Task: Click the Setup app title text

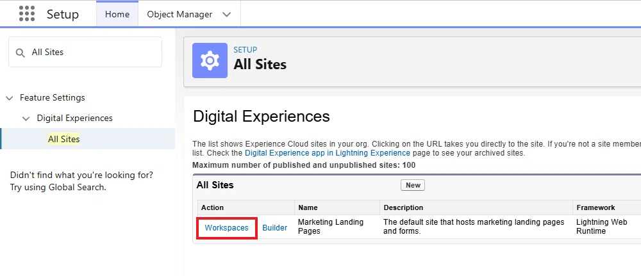Action: point(63,14)
